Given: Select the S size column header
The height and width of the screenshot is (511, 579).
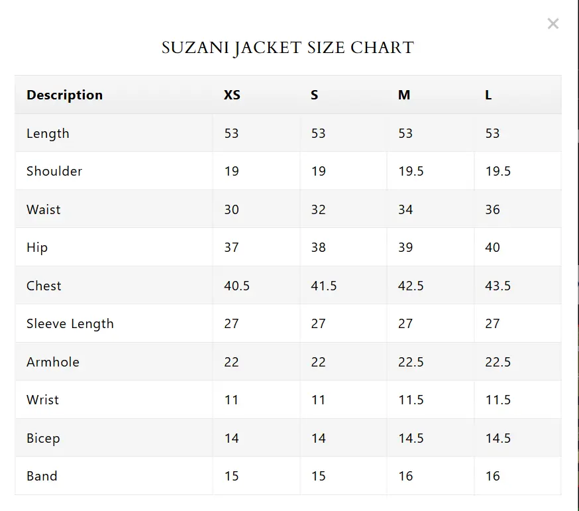Looking at the screenshot, I should pyautogui.click(x=315, y=95).
